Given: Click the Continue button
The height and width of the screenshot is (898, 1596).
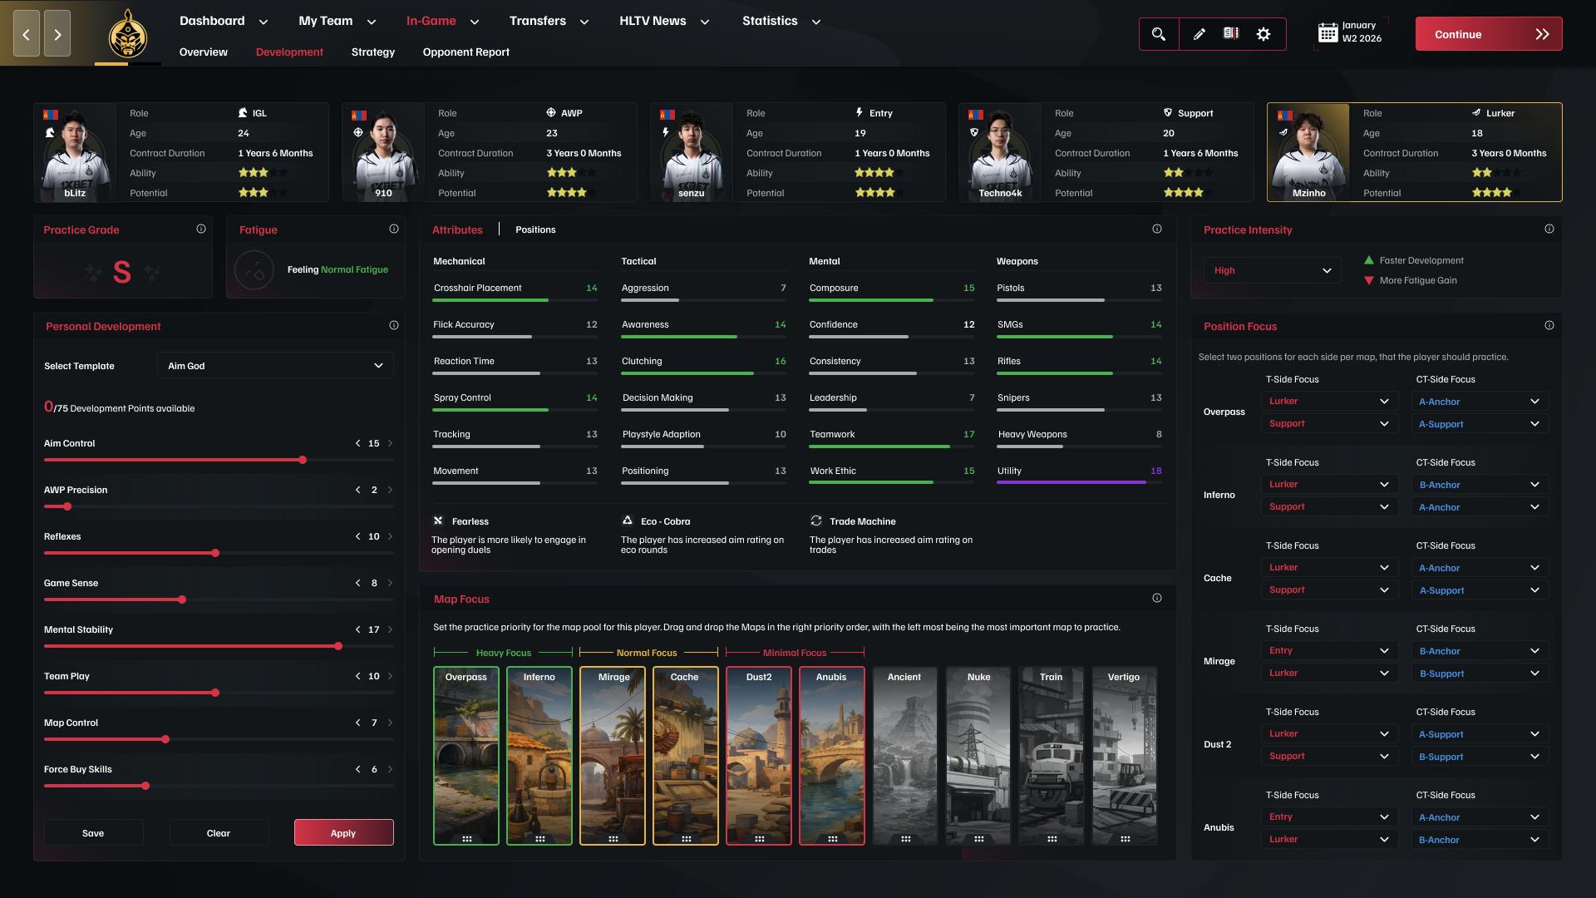Looking at the screenshot, I should click(x=1488, y=34).
